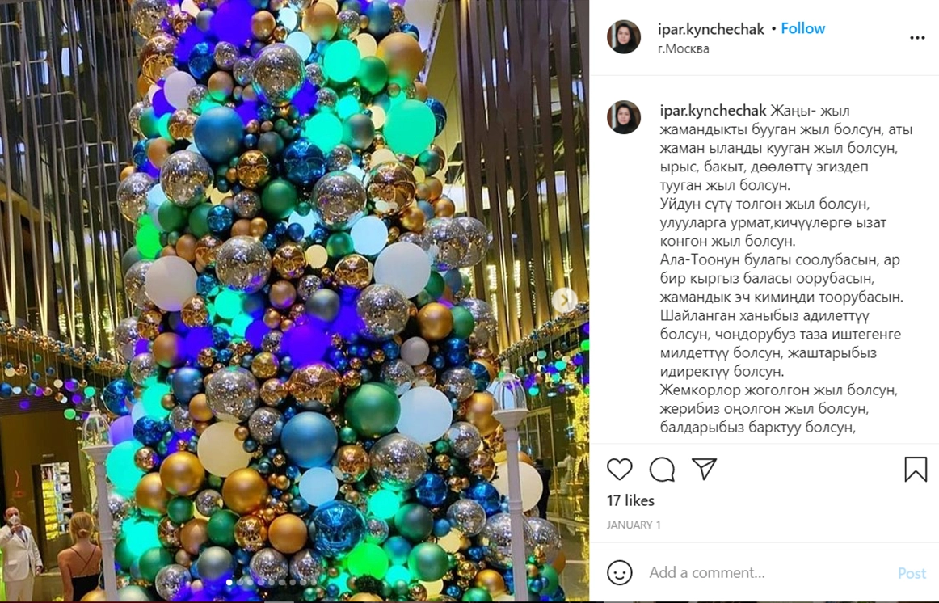Share post with paper plane icon
939x603 pixels.
pyautogui.click(x=705, y=469)
